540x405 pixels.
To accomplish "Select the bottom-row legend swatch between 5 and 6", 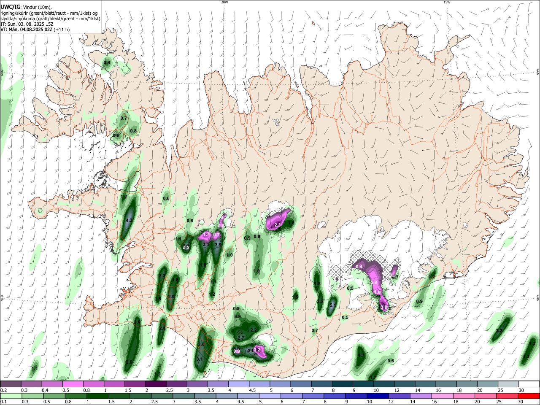I will (x=270, y=396).
